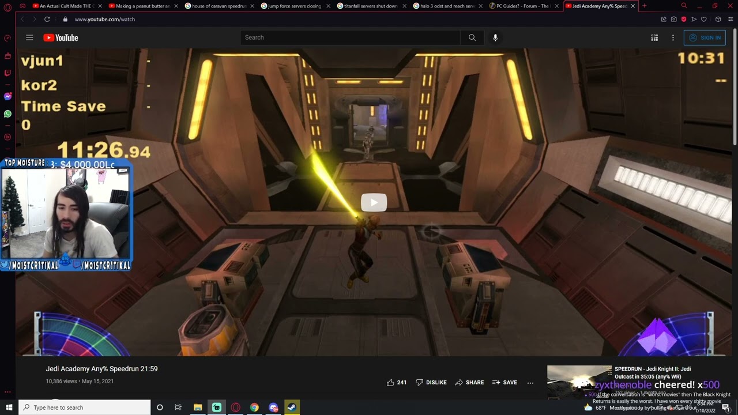The height and width of the screenshot is (415, 738).
Task: Open Opera sidebar speed dial icon
Action: [7, 38]
